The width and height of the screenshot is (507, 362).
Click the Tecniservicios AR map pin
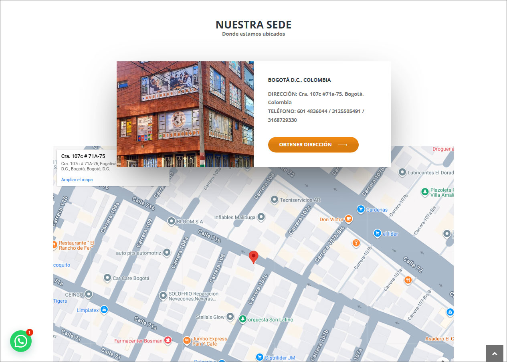point(274,200)
